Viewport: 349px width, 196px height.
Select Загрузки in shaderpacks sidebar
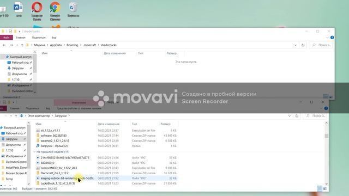pos(17,68)
